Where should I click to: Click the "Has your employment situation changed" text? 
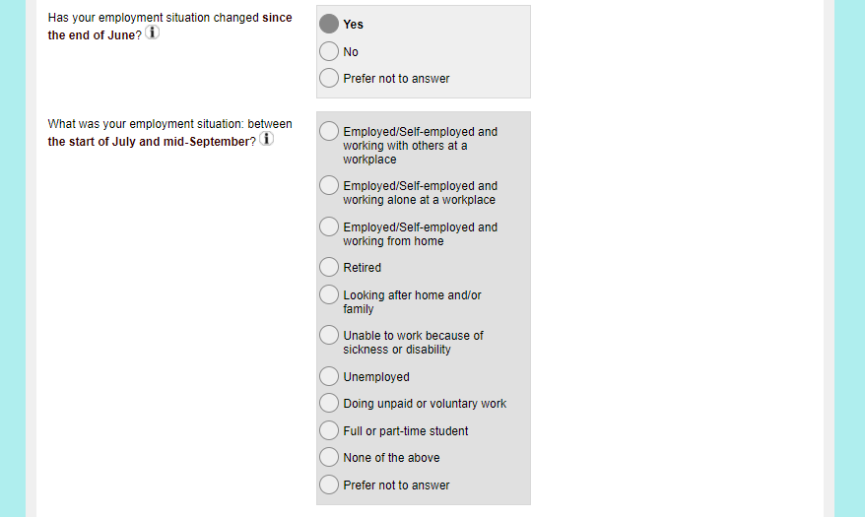153,18
